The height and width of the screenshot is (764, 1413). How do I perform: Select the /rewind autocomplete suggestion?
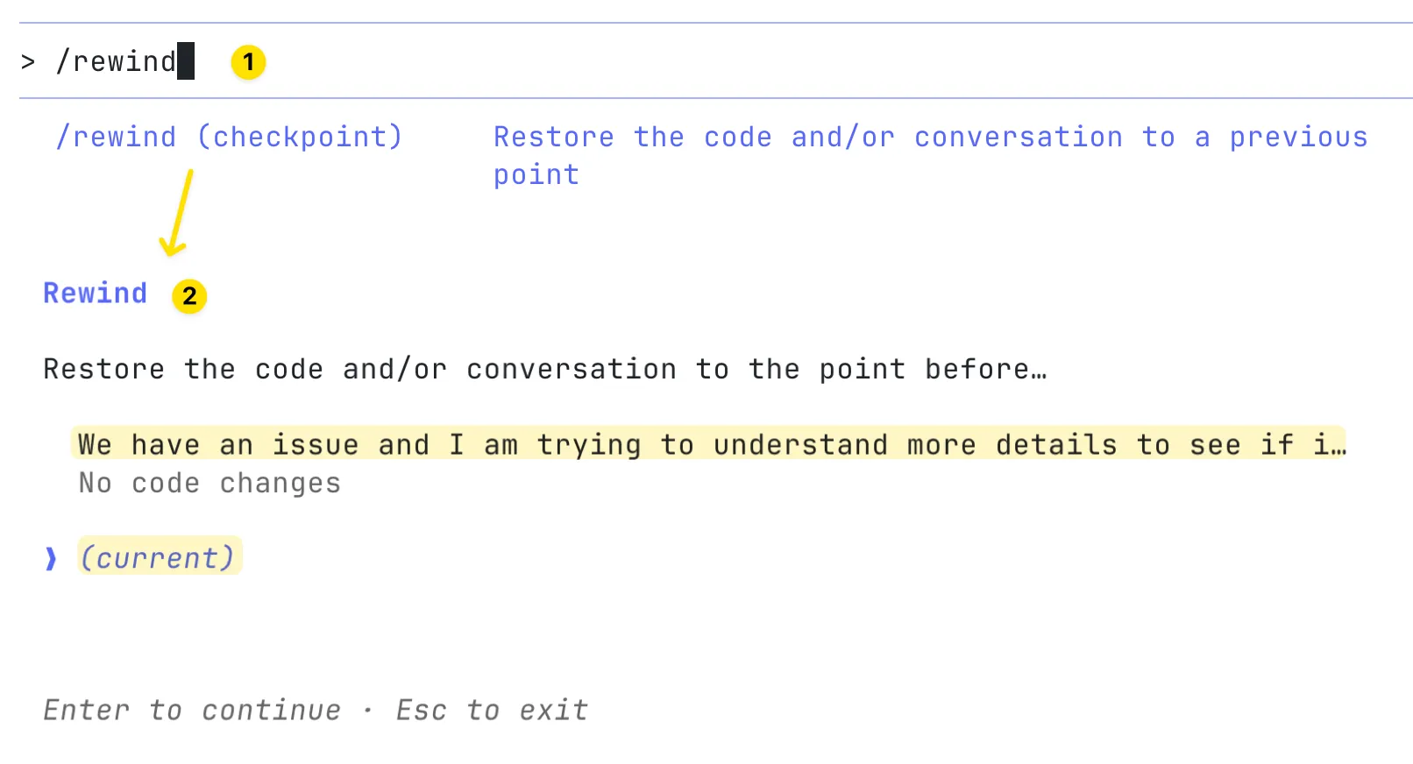pos(116,138)
